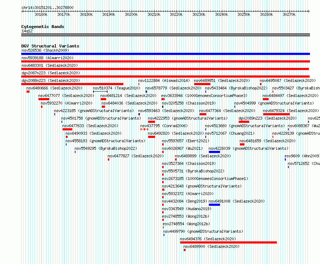Viewport: 320px width, 264px height.
Task: Click the esv2748554 (Wong2012b) label
Action: 186,224
